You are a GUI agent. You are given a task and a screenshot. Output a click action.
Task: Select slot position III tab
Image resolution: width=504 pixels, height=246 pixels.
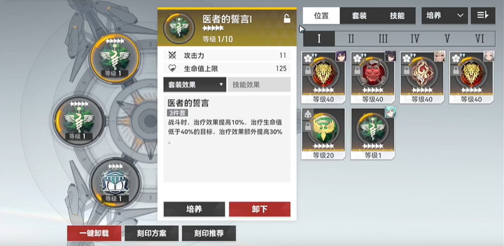coord(383,39)
